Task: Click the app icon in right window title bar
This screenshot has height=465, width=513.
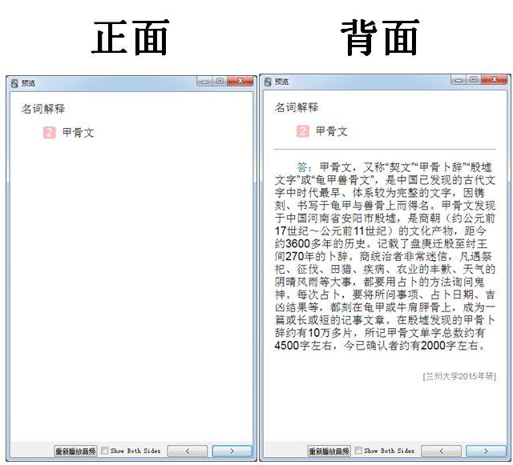Action: coord(268,82)
